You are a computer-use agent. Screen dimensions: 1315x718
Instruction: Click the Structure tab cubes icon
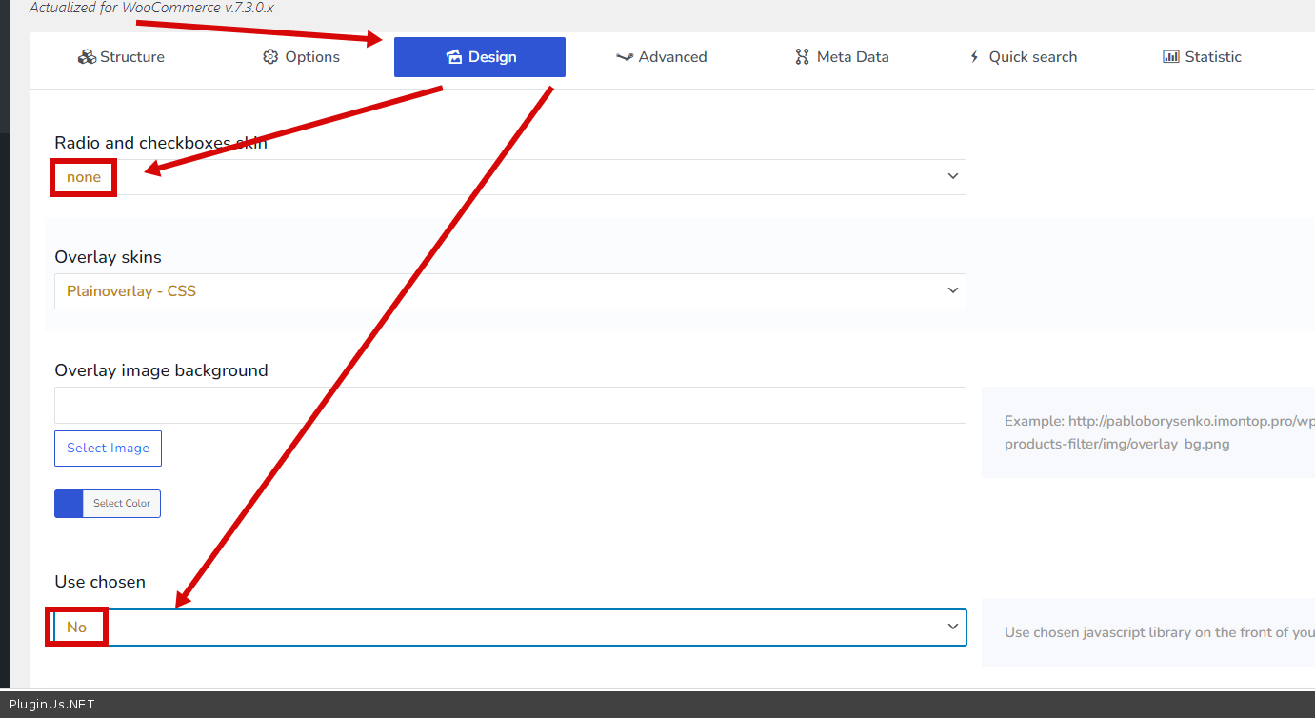(x=87, y=57)
